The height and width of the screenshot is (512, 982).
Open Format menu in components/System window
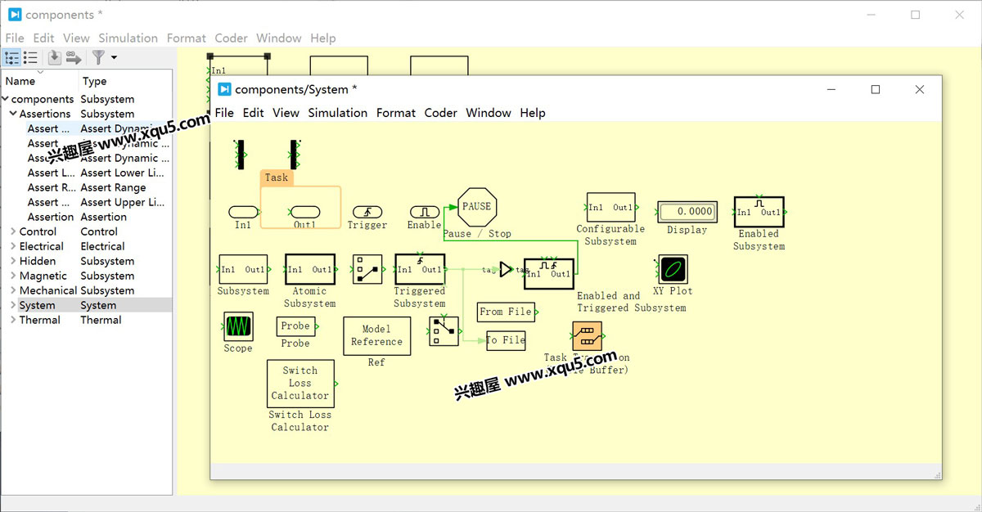pos(396,113)
